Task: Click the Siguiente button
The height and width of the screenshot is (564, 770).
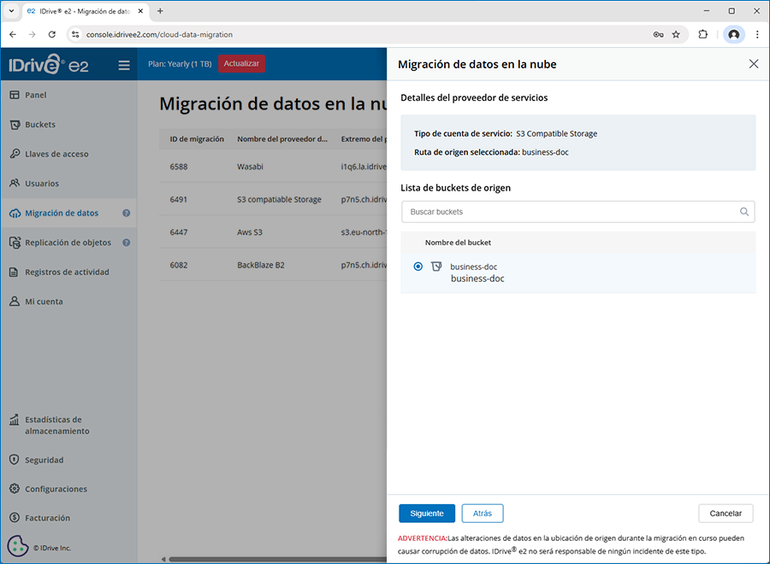Action: pos(427,514)
